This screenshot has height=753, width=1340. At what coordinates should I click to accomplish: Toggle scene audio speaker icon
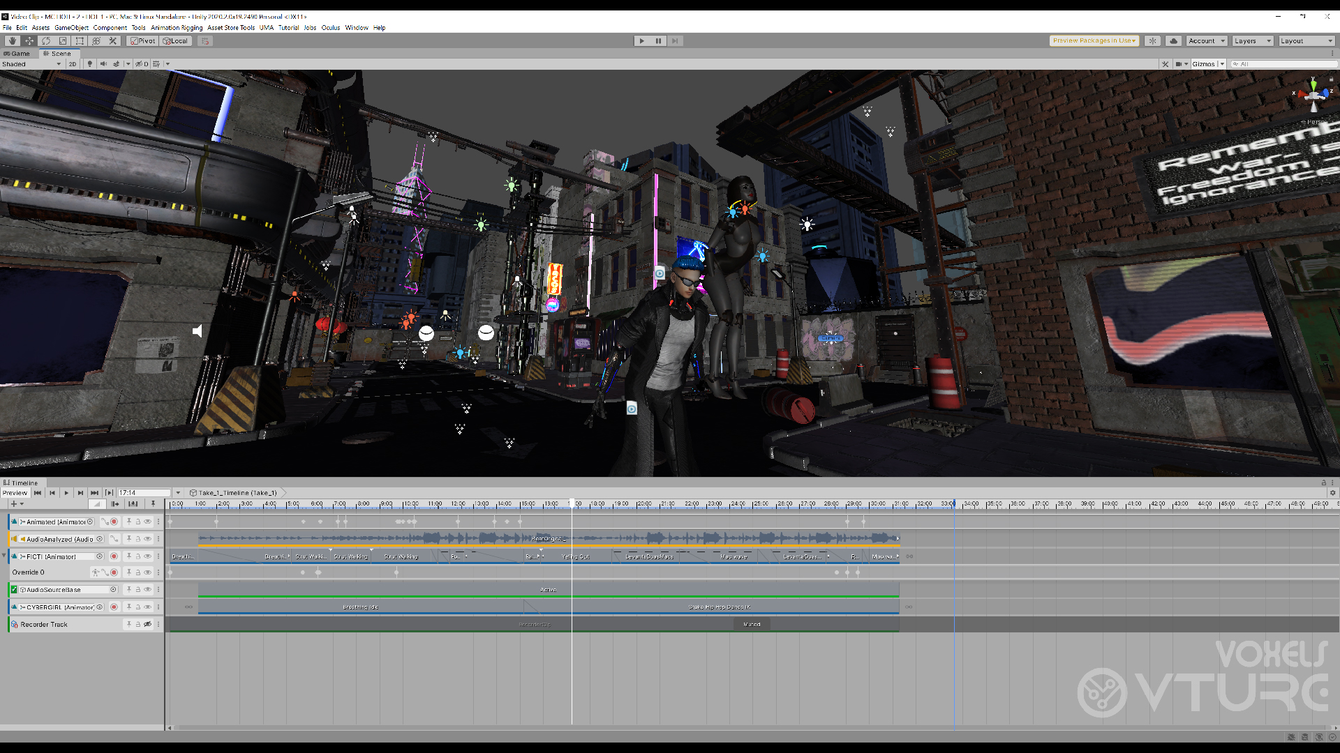103,64
